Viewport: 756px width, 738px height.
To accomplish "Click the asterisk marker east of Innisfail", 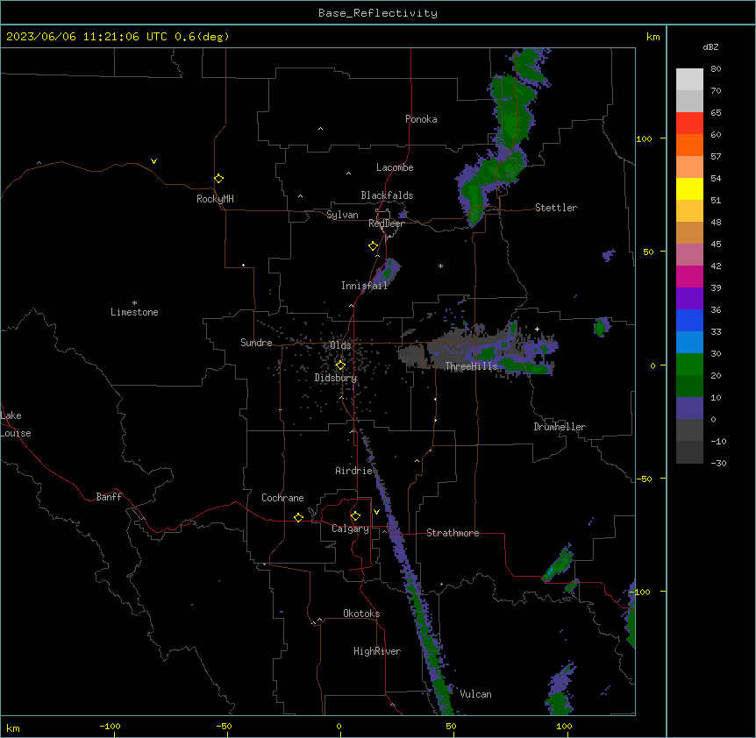I will [440, 266].
